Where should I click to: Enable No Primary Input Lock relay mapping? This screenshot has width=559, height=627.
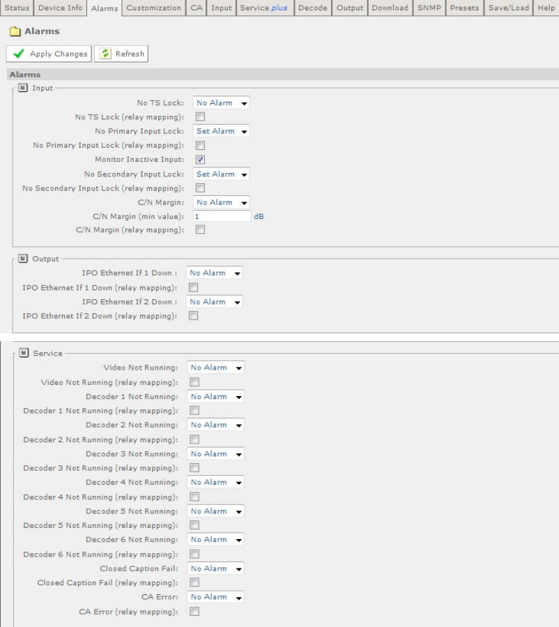coord(200,145)
